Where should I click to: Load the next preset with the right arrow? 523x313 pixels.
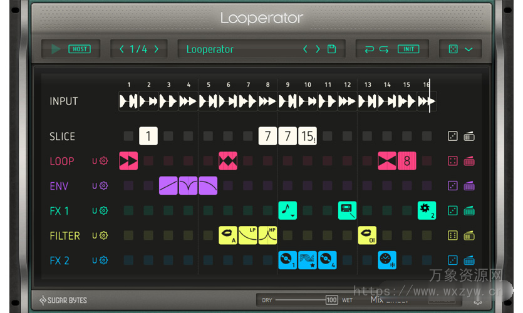[318, 49]
